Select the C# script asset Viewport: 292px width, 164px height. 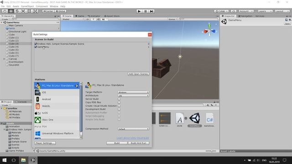209,118
